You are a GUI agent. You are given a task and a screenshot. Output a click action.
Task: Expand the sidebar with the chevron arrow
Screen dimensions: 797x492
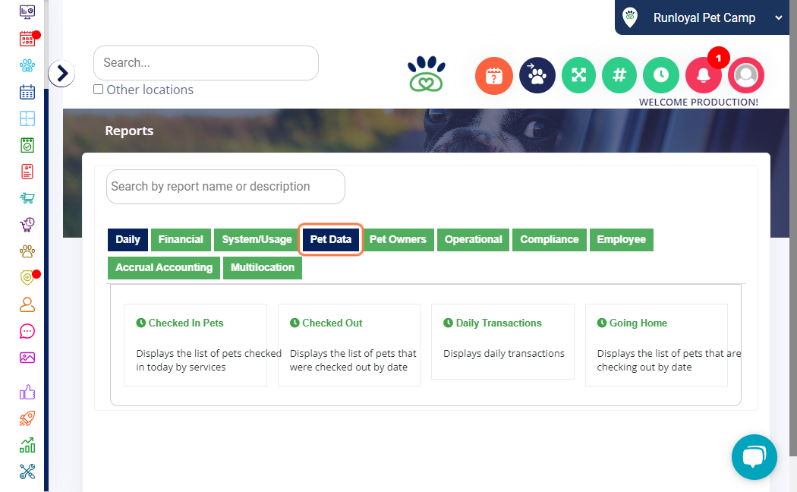pos(62,74)
